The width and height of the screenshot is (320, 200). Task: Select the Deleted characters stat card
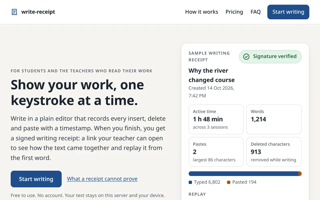click(274, 152)
